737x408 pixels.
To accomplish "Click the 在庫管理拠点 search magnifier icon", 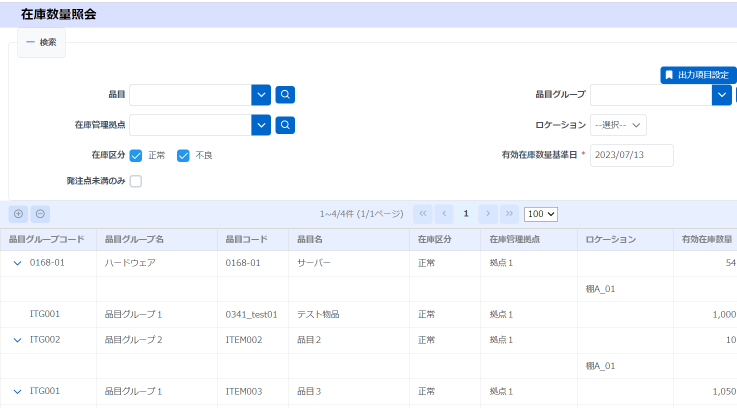I will click(x=285, y=125).
